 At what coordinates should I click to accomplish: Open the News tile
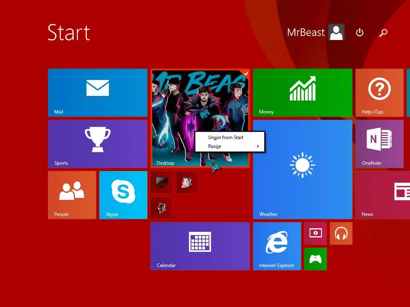383,195
